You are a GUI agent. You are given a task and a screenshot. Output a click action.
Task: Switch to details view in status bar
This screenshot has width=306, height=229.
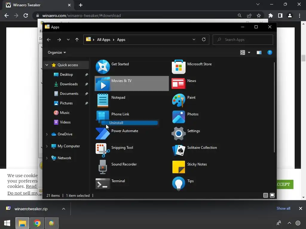point(265,195)
